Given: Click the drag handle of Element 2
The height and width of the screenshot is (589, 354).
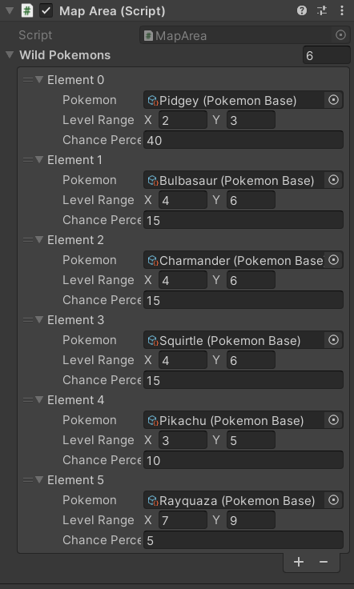Looking at the screenshot, I should coord(28,240).
